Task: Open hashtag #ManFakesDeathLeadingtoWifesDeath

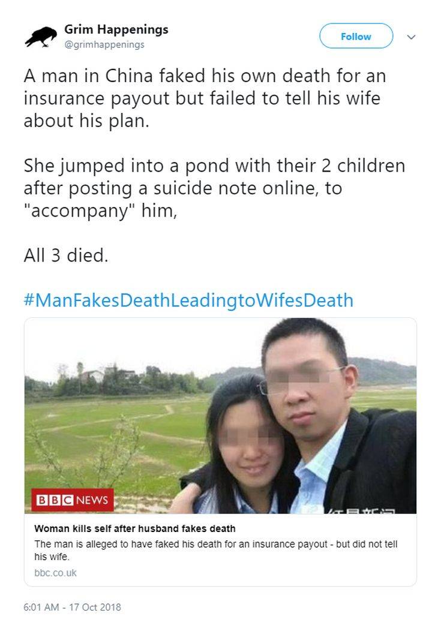Action: tap(188, 300)
